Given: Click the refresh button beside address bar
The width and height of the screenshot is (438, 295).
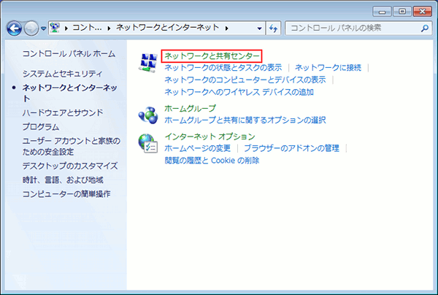Looking at the screenshot, I should pyautogui.click(x=274, y=28).
